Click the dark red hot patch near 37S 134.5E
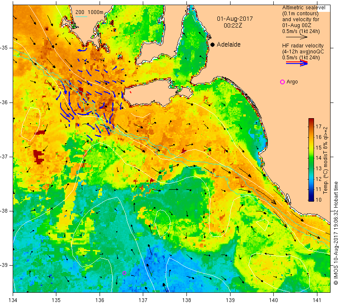 tap(39, 156)
